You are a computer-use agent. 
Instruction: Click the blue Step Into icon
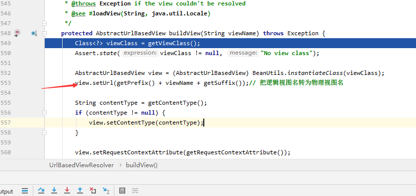(x=54, y=191)
